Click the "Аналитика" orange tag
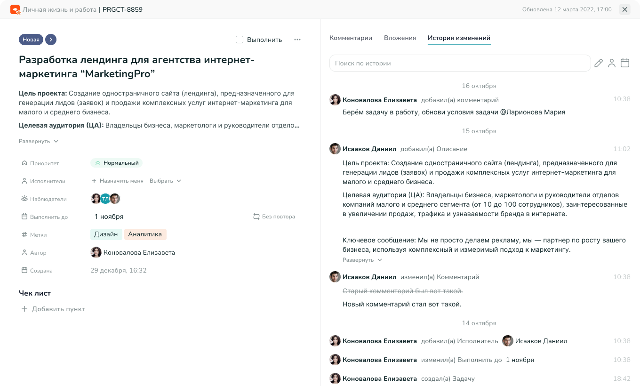The height and width of the screenshot is (386, 640). [145, 234]
